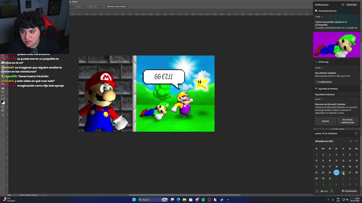Select date 31 in December calendar

coord(330,178)
